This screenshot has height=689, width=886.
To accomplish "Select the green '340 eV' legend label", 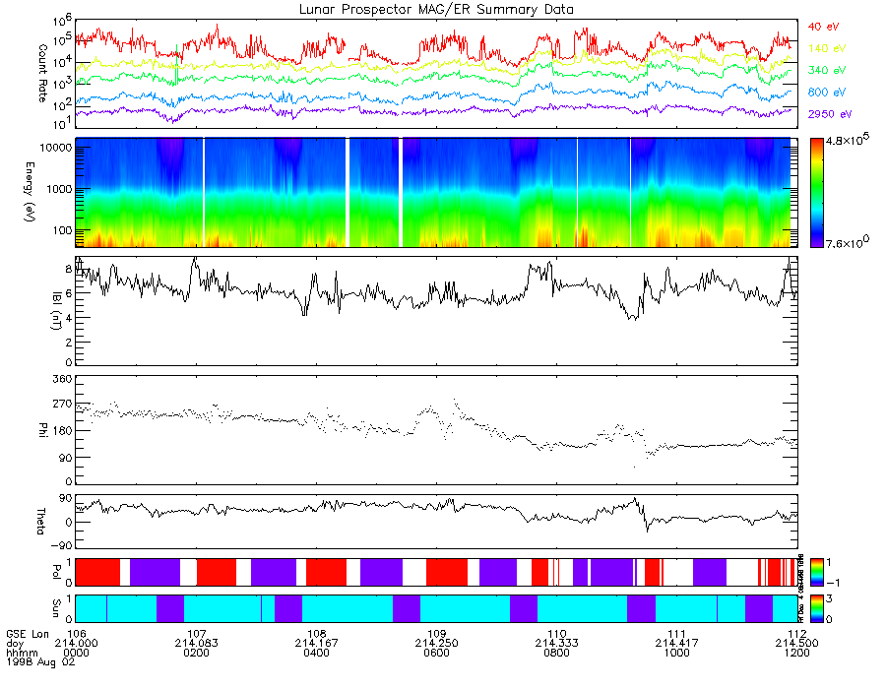I will point(827,70).
